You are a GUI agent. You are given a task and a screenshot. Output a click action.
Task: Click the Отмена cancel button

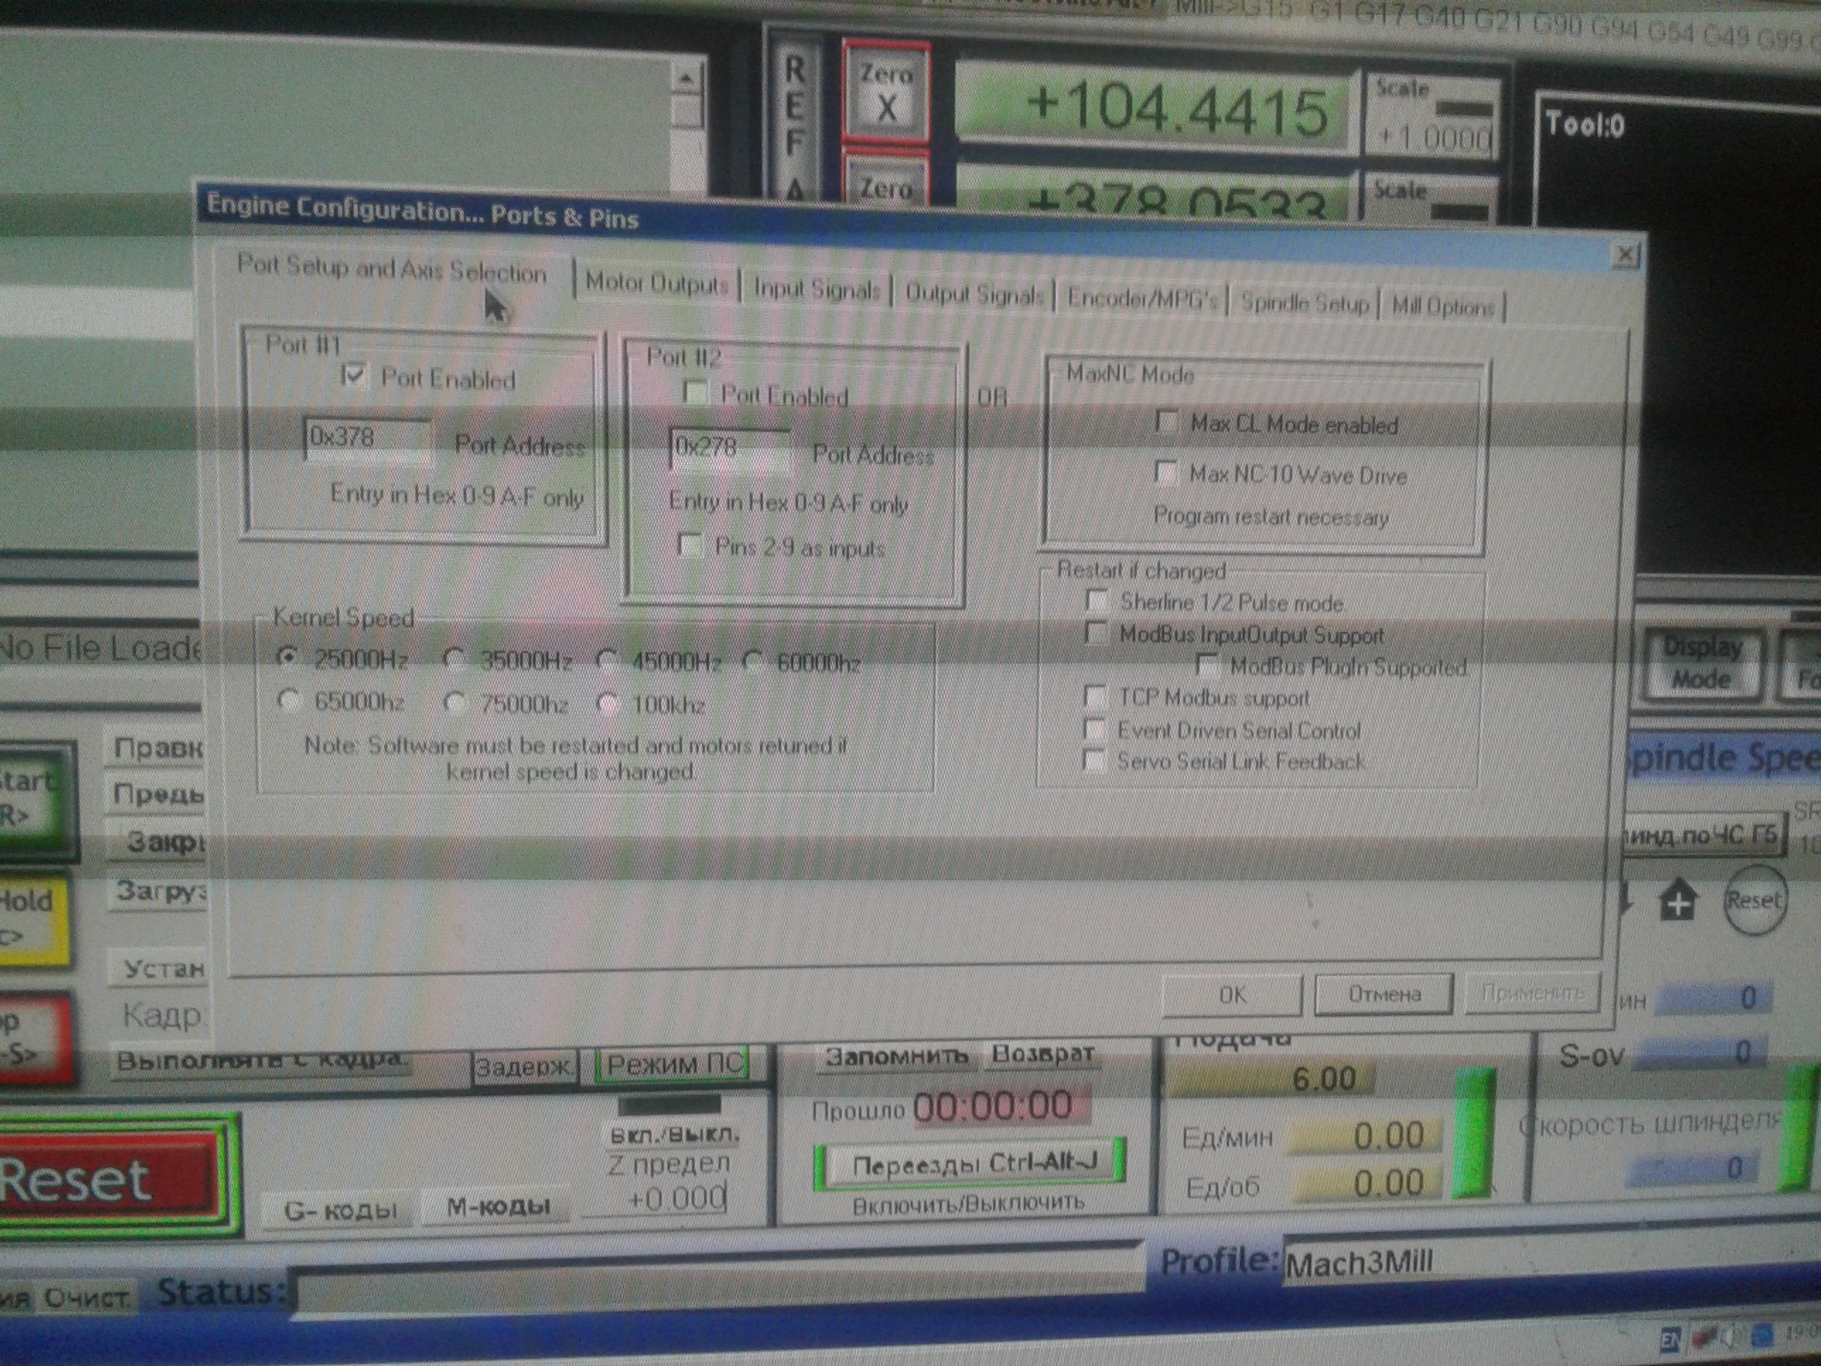click(x=1384, y=995)
